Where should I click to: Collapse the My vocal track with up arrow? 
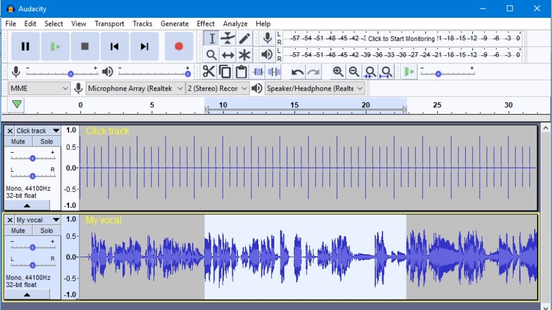(27, 294)
